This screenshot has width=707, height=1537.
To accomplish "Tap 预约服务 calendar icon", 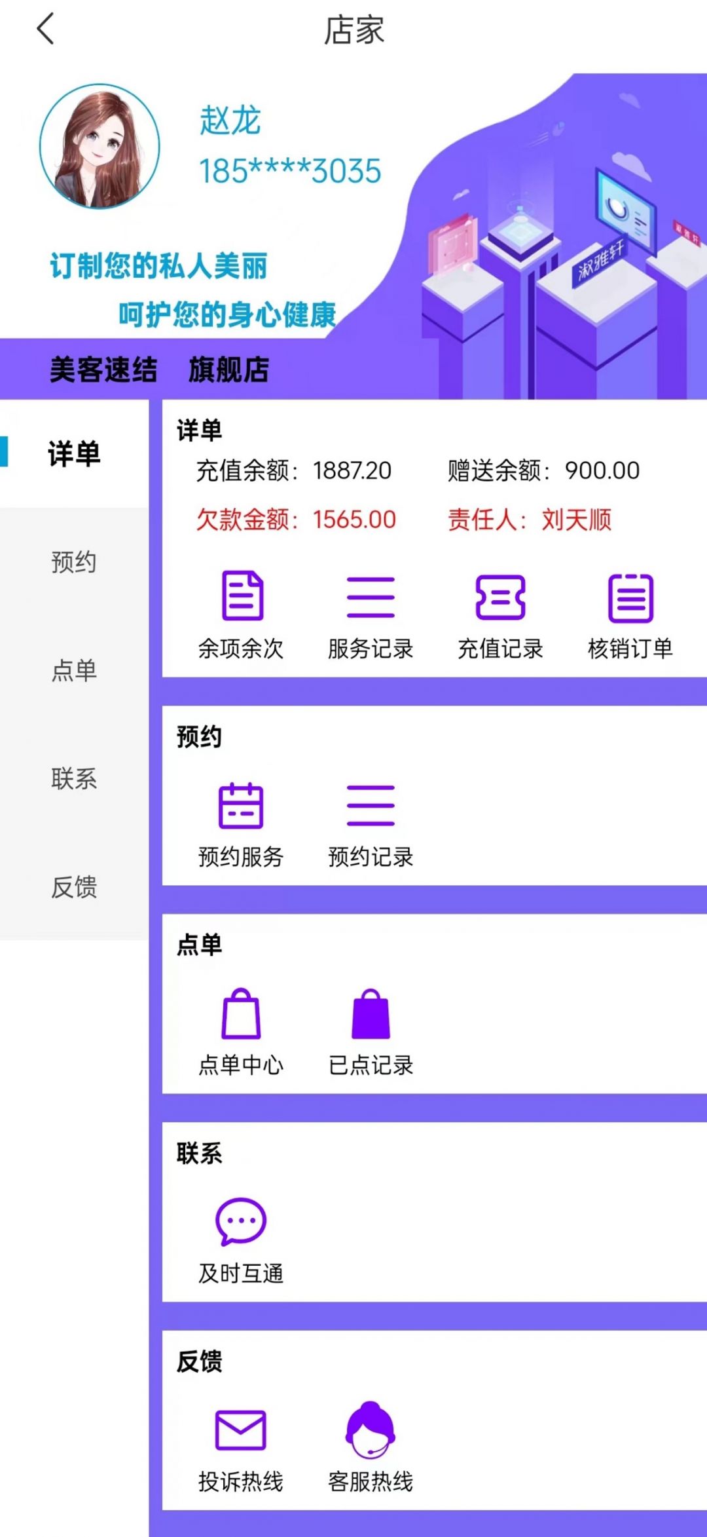I will coord(241,806).
